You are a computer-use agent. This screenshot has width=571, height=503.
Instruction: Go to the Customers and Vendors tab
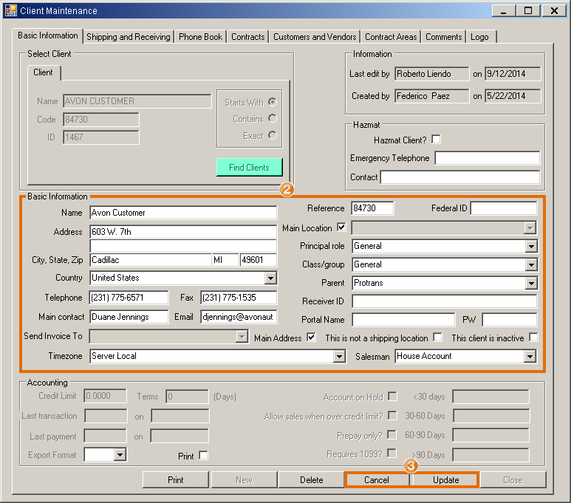(315, 37)
